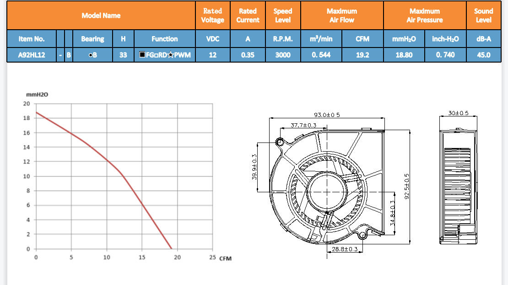Select the filled square checkbox before FG
Image resolution: width=508 pixels, height=285 pixels.
tap(142, 55)
